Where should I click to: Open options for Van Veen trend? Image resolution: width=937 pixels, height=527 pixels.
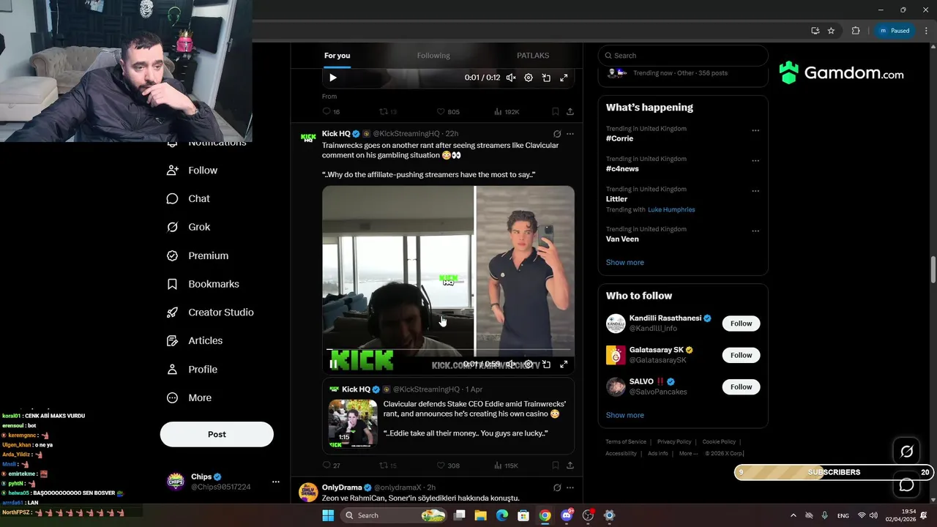(755, 231)
